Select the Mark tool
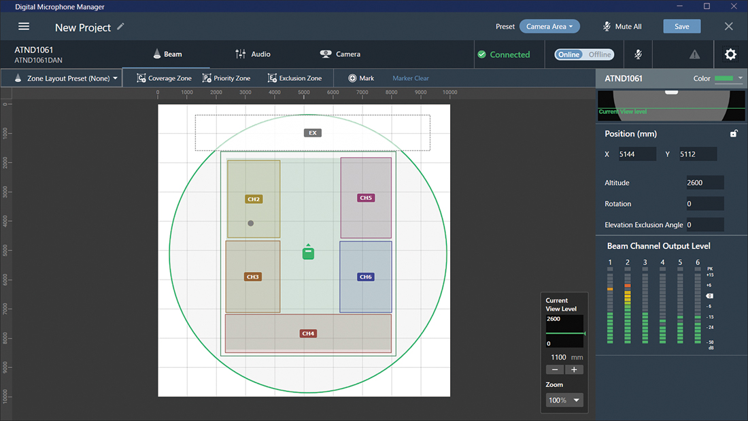This screenshot has width=748, height=421. [361, 78]
